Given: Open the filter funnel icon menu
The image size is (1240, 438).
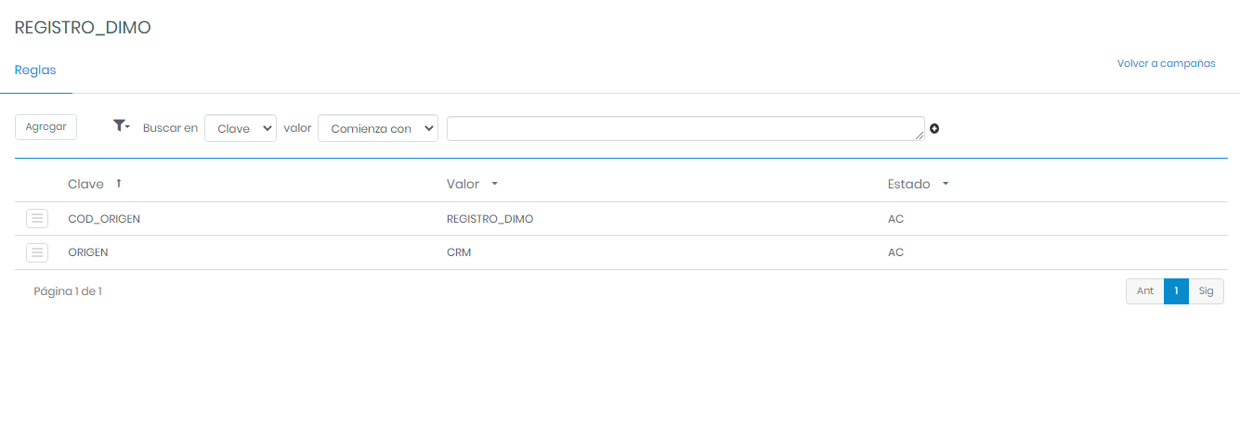Looking at the screenshot, I should (x=121, y=126).
